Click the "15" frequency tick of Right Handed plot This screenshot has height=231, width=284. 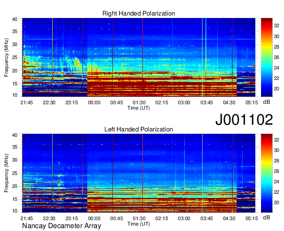coord(15,84)
